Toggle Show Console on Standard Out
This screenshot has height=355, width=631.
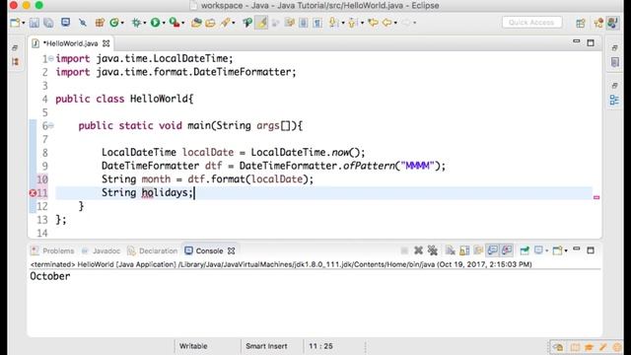(492, 250)
